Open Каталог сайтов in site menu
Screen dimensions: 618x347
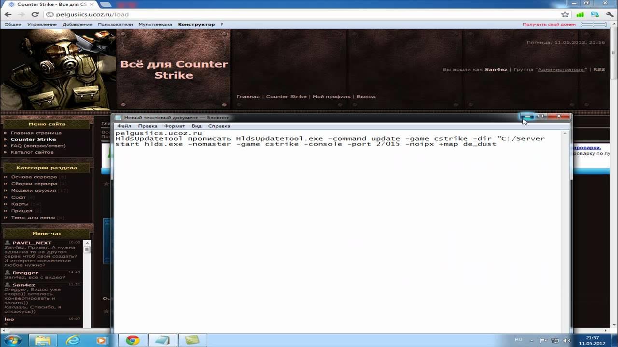(x=32, y=152)
